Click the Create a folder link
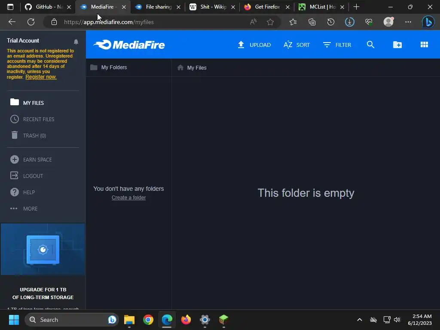440x330 pixels. [x=128, y=198]
